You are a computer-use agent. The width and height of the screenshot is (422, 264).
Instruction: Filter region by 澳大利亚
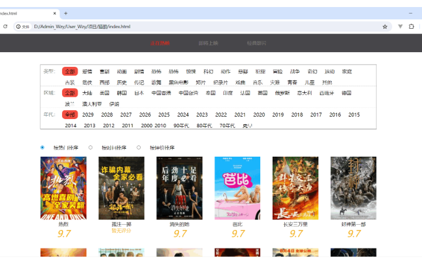click(92, 104)
